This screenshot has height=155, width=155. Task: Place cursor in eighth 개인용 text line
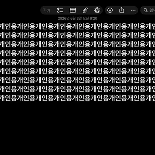[77, 89]
